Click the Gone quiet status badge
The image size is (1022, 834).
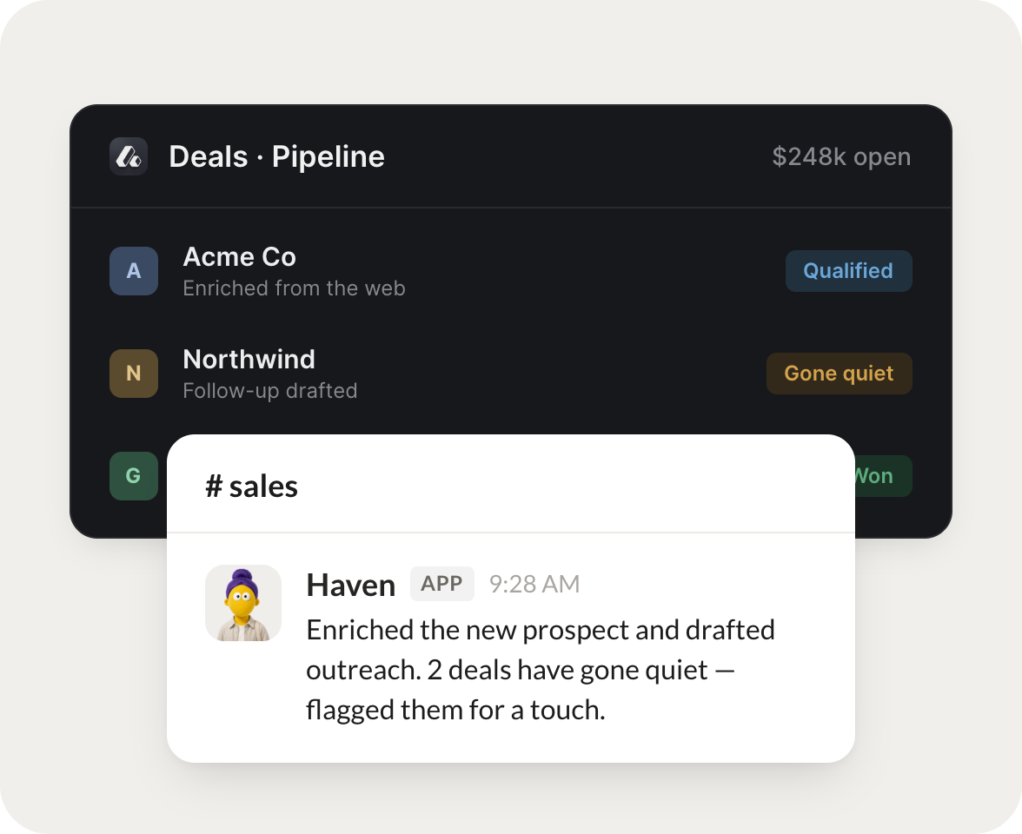click(839, 374)
